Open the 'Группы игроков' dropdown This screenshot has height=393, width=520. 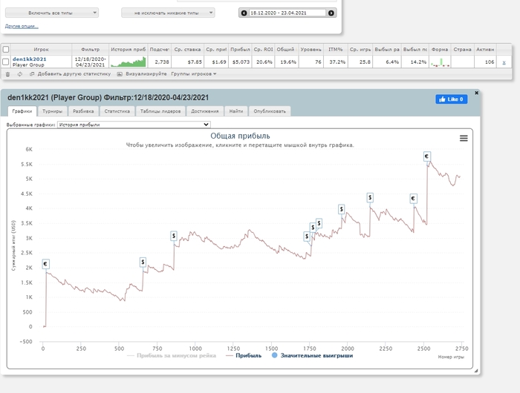coord(194,74)
